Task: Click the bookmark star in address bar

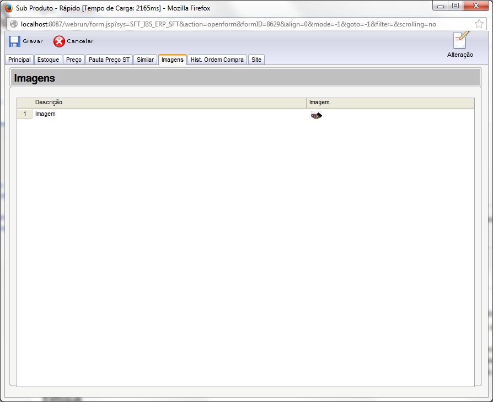Action: coord(479,24)
